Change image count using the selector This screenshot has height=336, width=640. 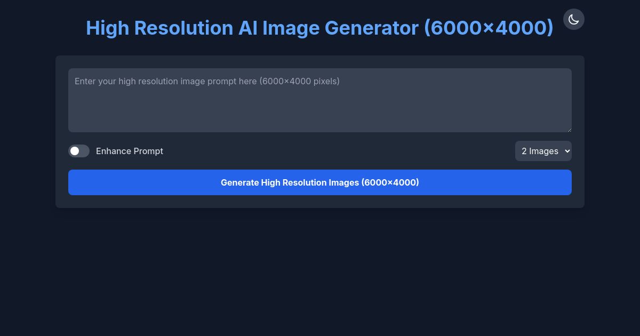coord(543,151)
